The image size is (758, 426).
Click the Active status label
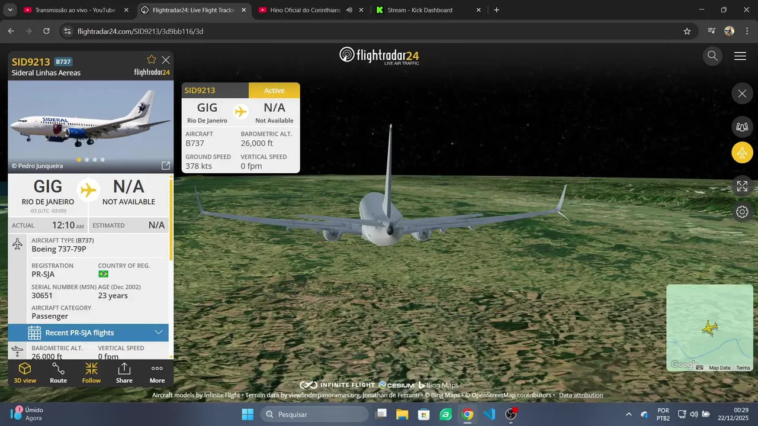click(x=274, y=91)
